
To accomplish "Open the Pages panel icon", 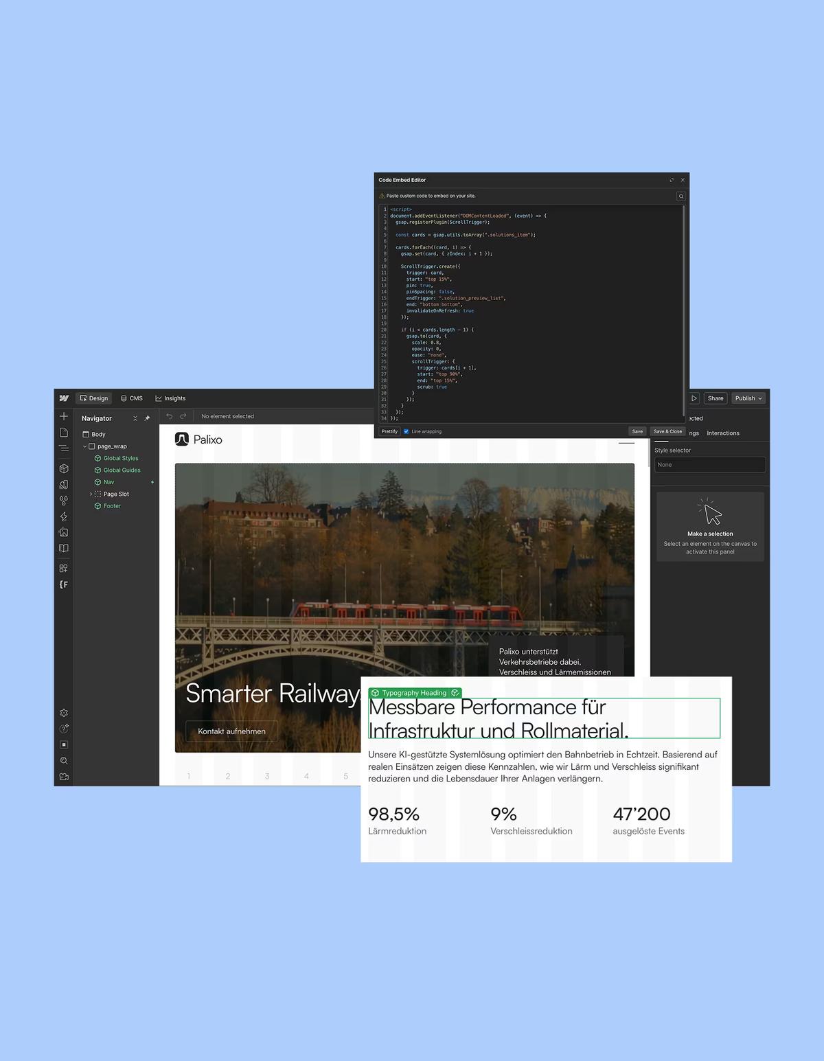I will click(64, 432).
